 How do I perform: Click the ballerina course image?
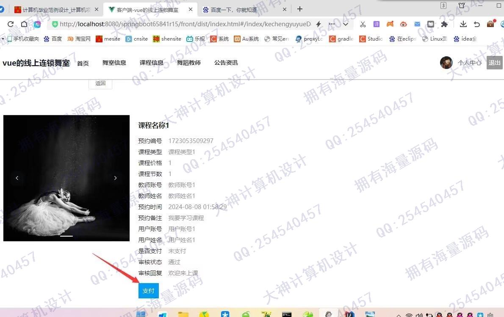[x=66, y=178]
